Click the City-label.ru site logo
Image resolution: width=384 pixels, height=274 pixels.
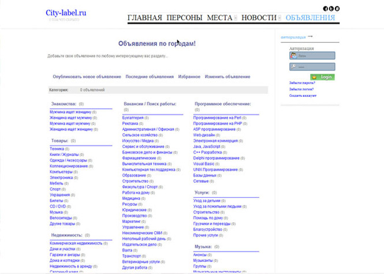(66, 12)
